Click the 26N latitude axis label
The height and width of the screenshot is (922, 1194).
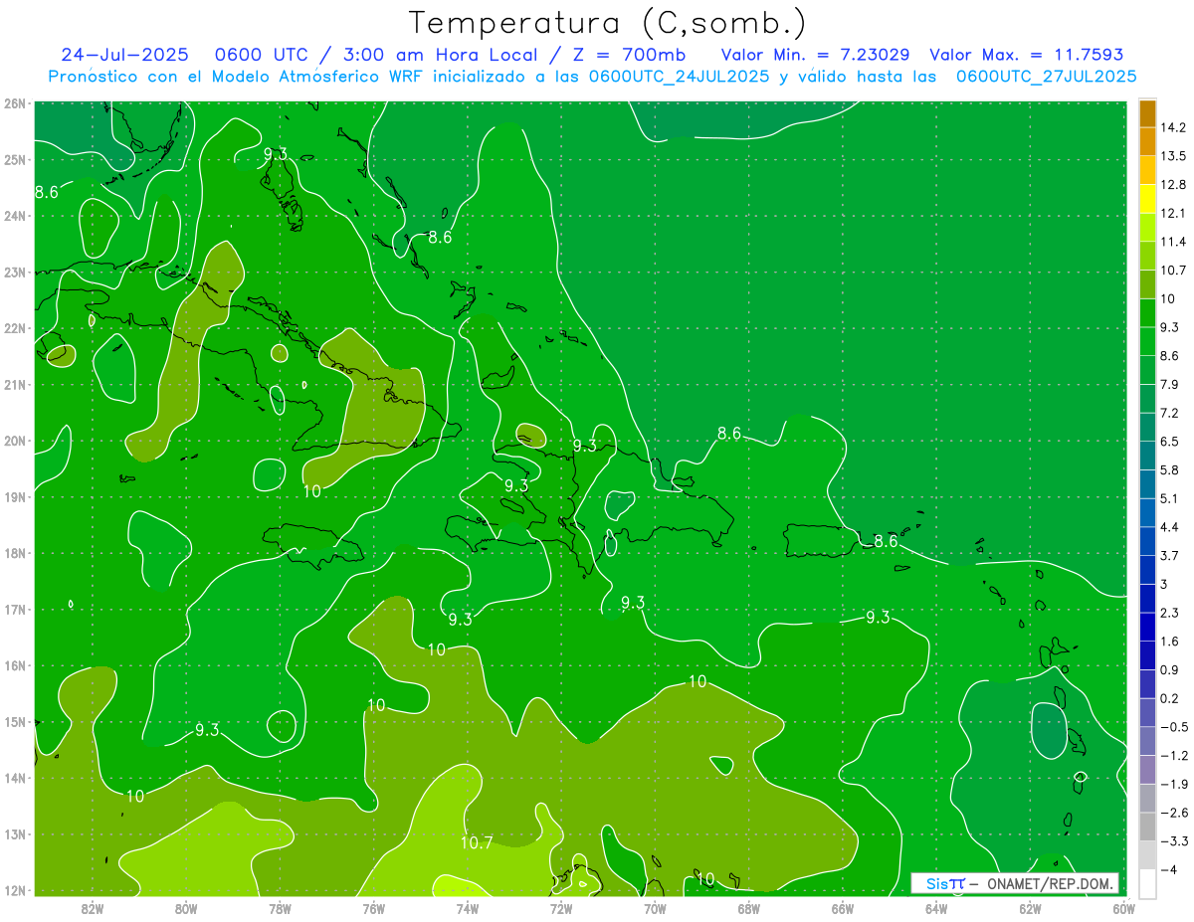15,103
